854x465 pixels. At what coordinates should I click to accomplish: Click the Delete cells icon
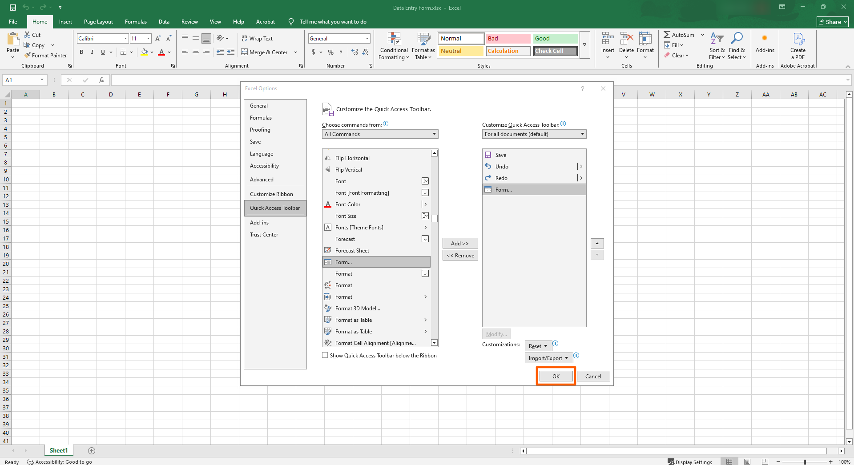[626, 39]
